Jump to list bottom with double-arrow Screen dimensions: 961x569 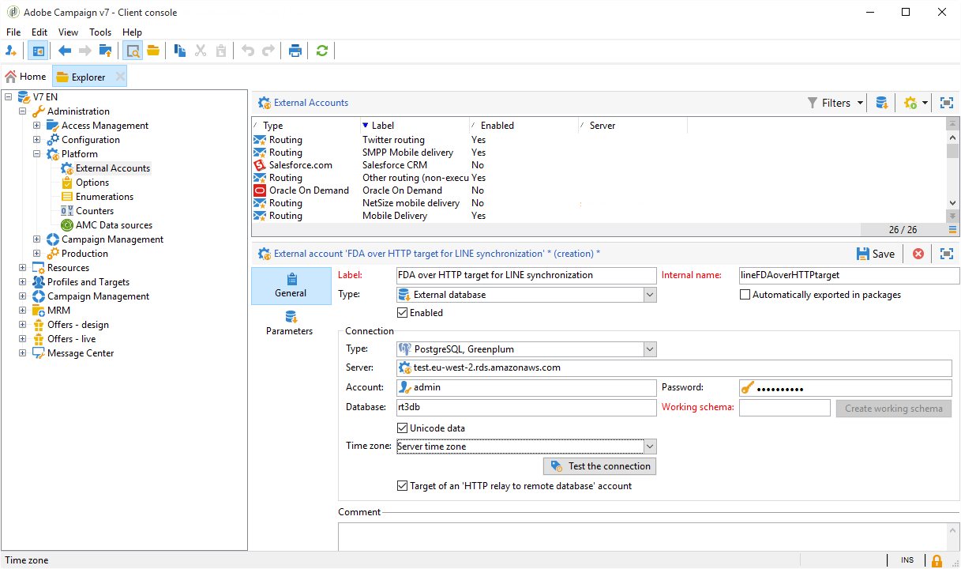(x=953, y=216)
